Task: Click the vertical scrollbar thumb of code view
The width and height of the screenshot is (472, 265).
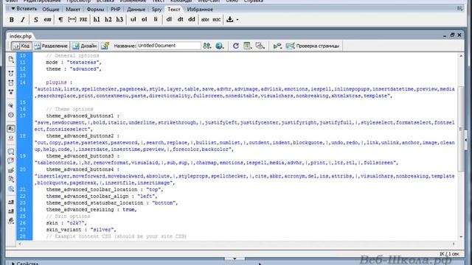Action: coord(460,130)
